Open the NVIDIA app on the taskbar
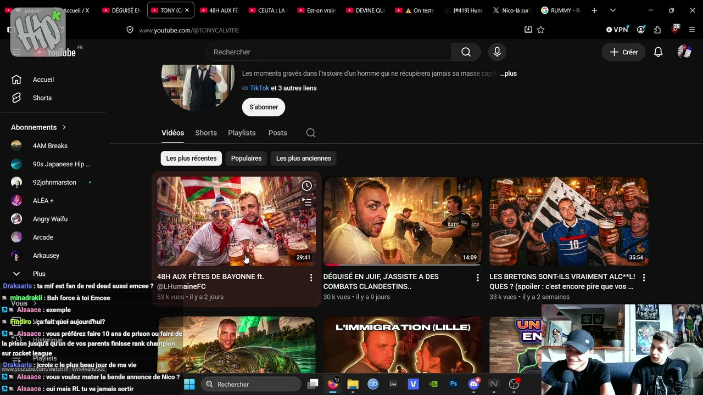Screen dimensions: 703x395 tap(433, 384)
